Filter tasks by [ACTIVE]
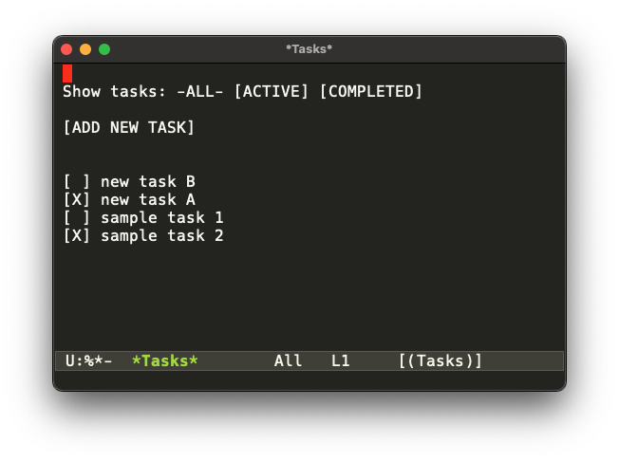This screenshot has height=461, width=619. coord(272,92)
